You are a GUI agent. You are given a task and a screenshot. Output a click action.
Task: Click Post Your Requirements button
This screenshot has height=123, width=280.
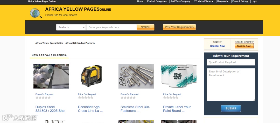(x=179, y=27)
